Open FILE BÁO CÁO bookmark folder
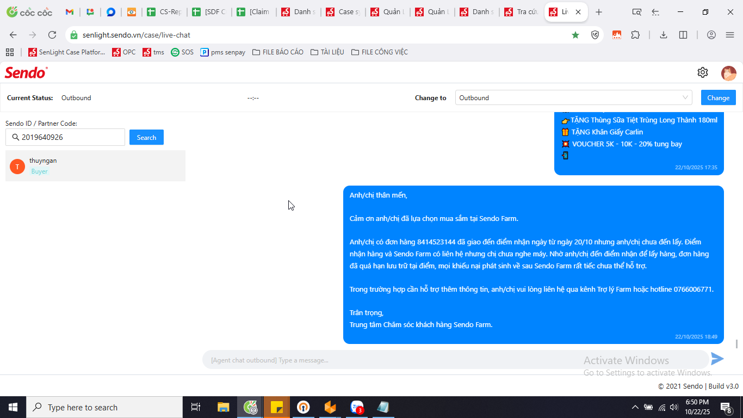743x418 pixels. click(x=277, y=52)
